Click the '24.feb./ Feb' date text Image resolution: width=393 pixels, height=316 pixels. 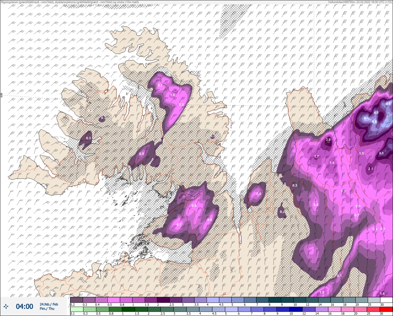tap(49, 304)
